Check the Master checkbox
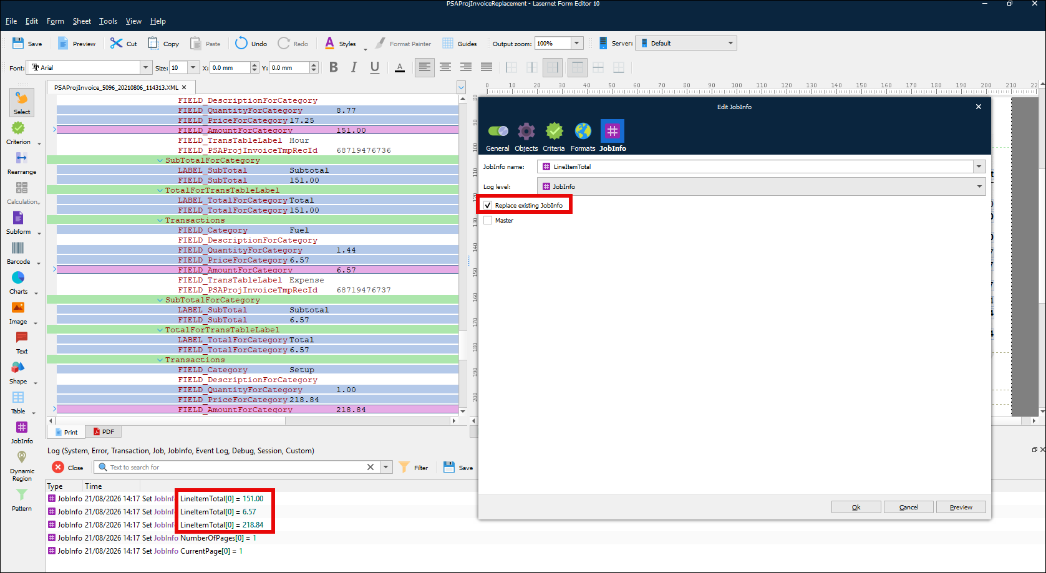 pyautogui.click(x=488, y=220)
